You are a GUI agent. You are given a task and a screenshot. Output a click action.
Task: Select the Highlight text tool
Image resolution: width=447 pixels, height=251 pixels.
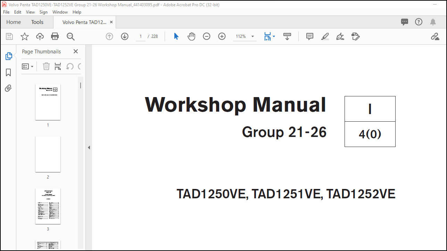point(325,36)
